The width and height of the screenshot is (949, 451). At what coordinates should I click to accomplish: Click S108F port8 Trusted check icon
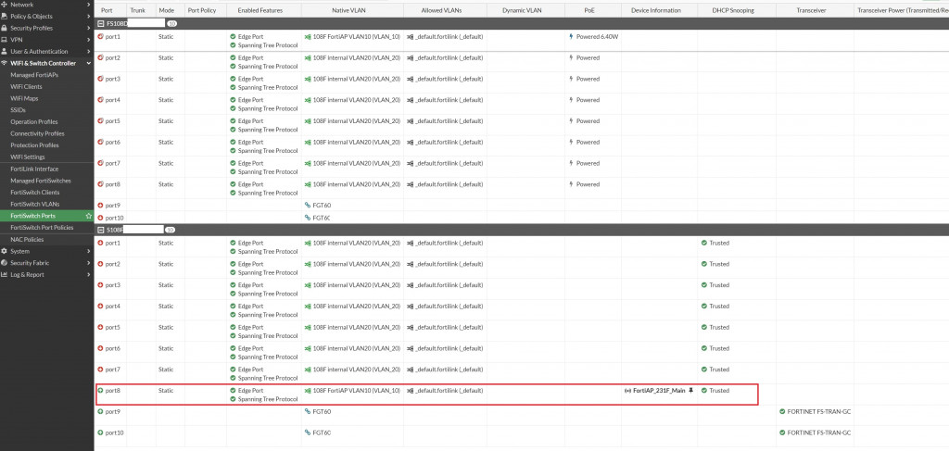pyautogui.click(x=704, y=391)
